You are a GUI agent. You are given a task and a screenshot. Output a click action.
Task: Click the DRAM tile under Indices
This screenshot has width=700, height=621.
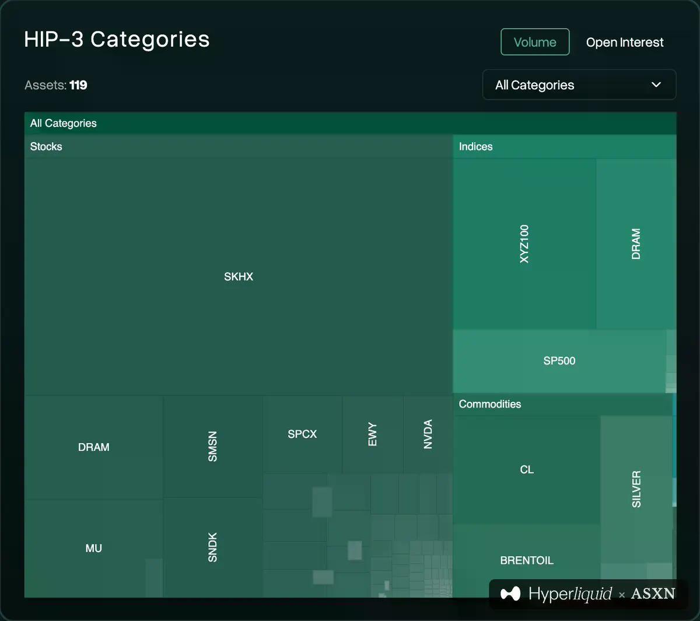636,244
